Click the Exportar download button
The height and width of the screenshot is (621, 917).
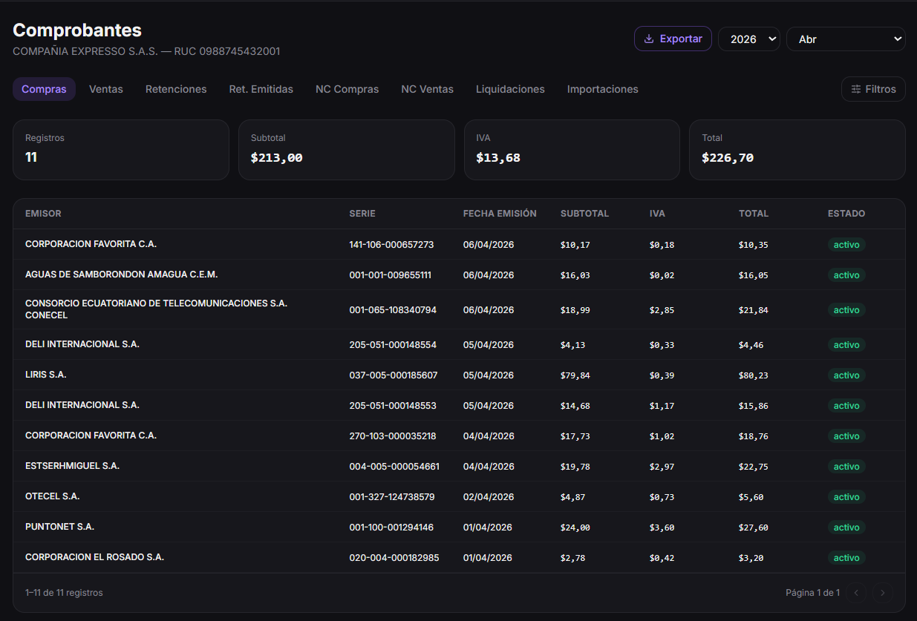[673, 39]
